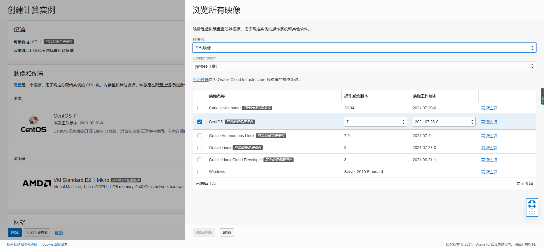Click 取消 link in create instance footer

tap(59, 233)
